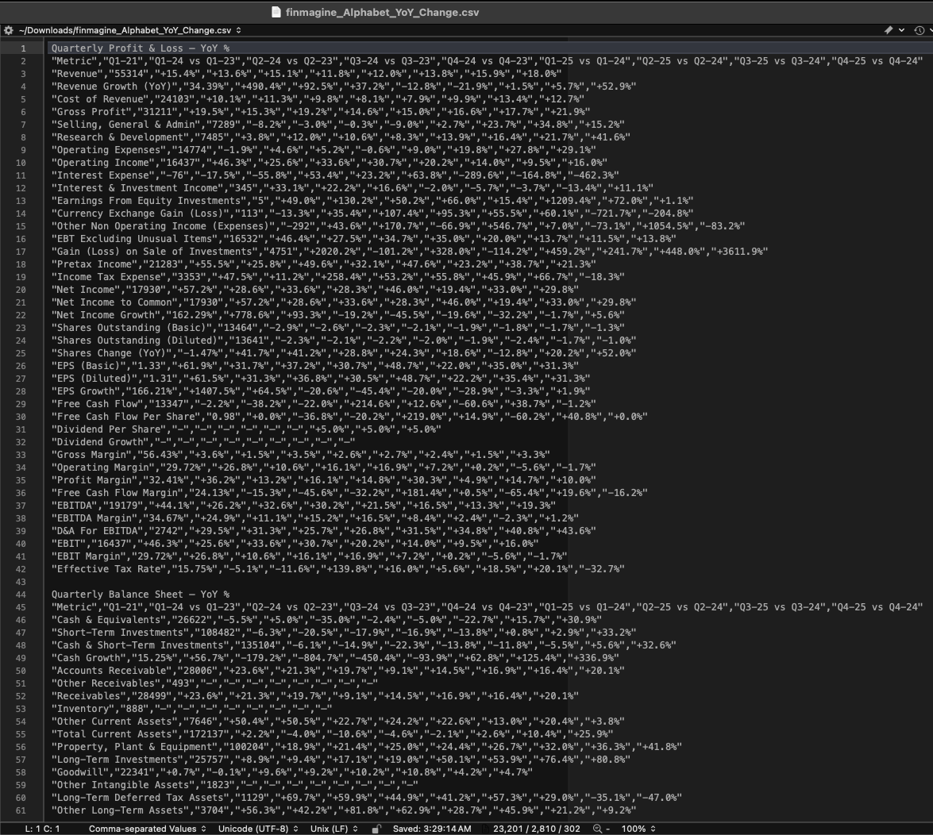Image resolution: width=933 pixels, height=835 pixels.
Task: Open the gear actions menu in the navigation bar
Action: tap(7, 29)
